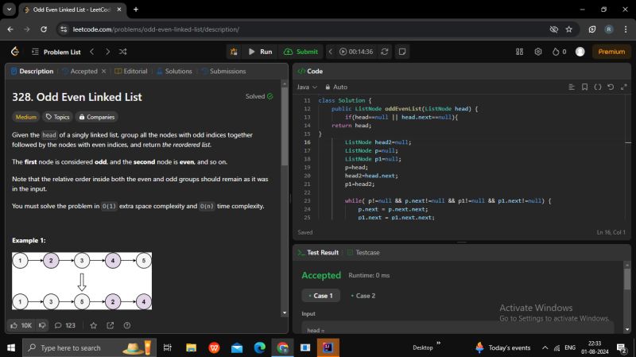Open the help question mark icon
636x357 pixels.
127,325
